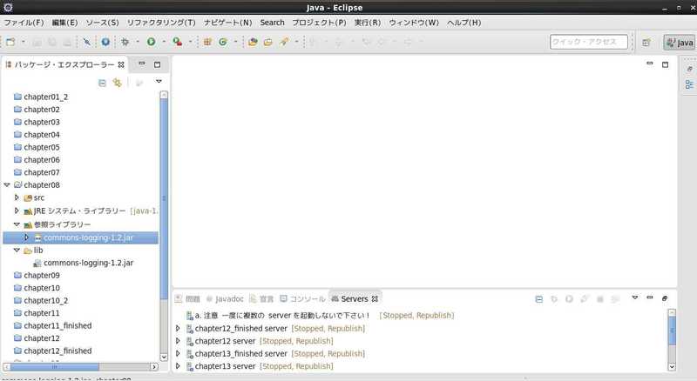
Task: Switch to the コンソール tab
Action: pyautogui.click(x=302, y=299)
